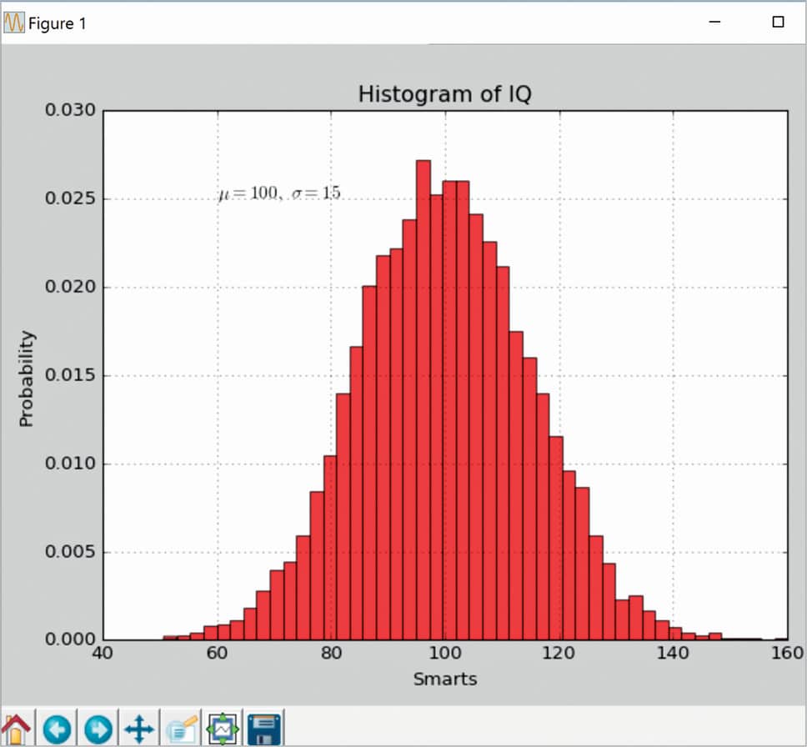Open the configure subplots tool
This screenshot has width=807, height=747.
point(223,728)
